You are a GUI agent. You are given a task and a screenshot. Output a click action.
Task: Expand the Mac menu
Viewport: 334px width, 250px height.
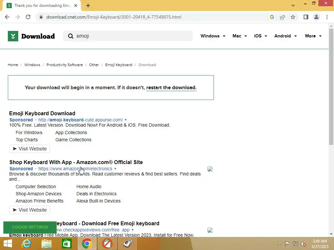(240, 36)
